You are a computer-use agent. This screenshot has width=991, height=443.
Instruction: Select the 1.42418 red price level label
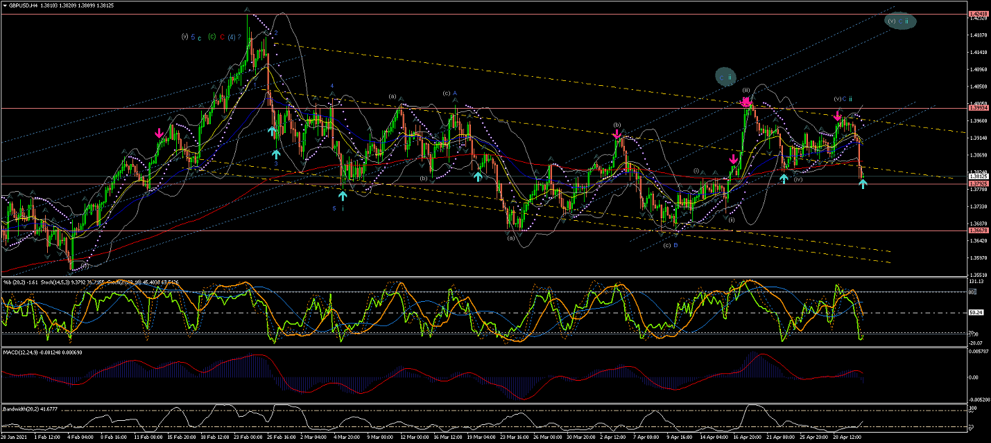pyautogui.click(x=978, y=14)
